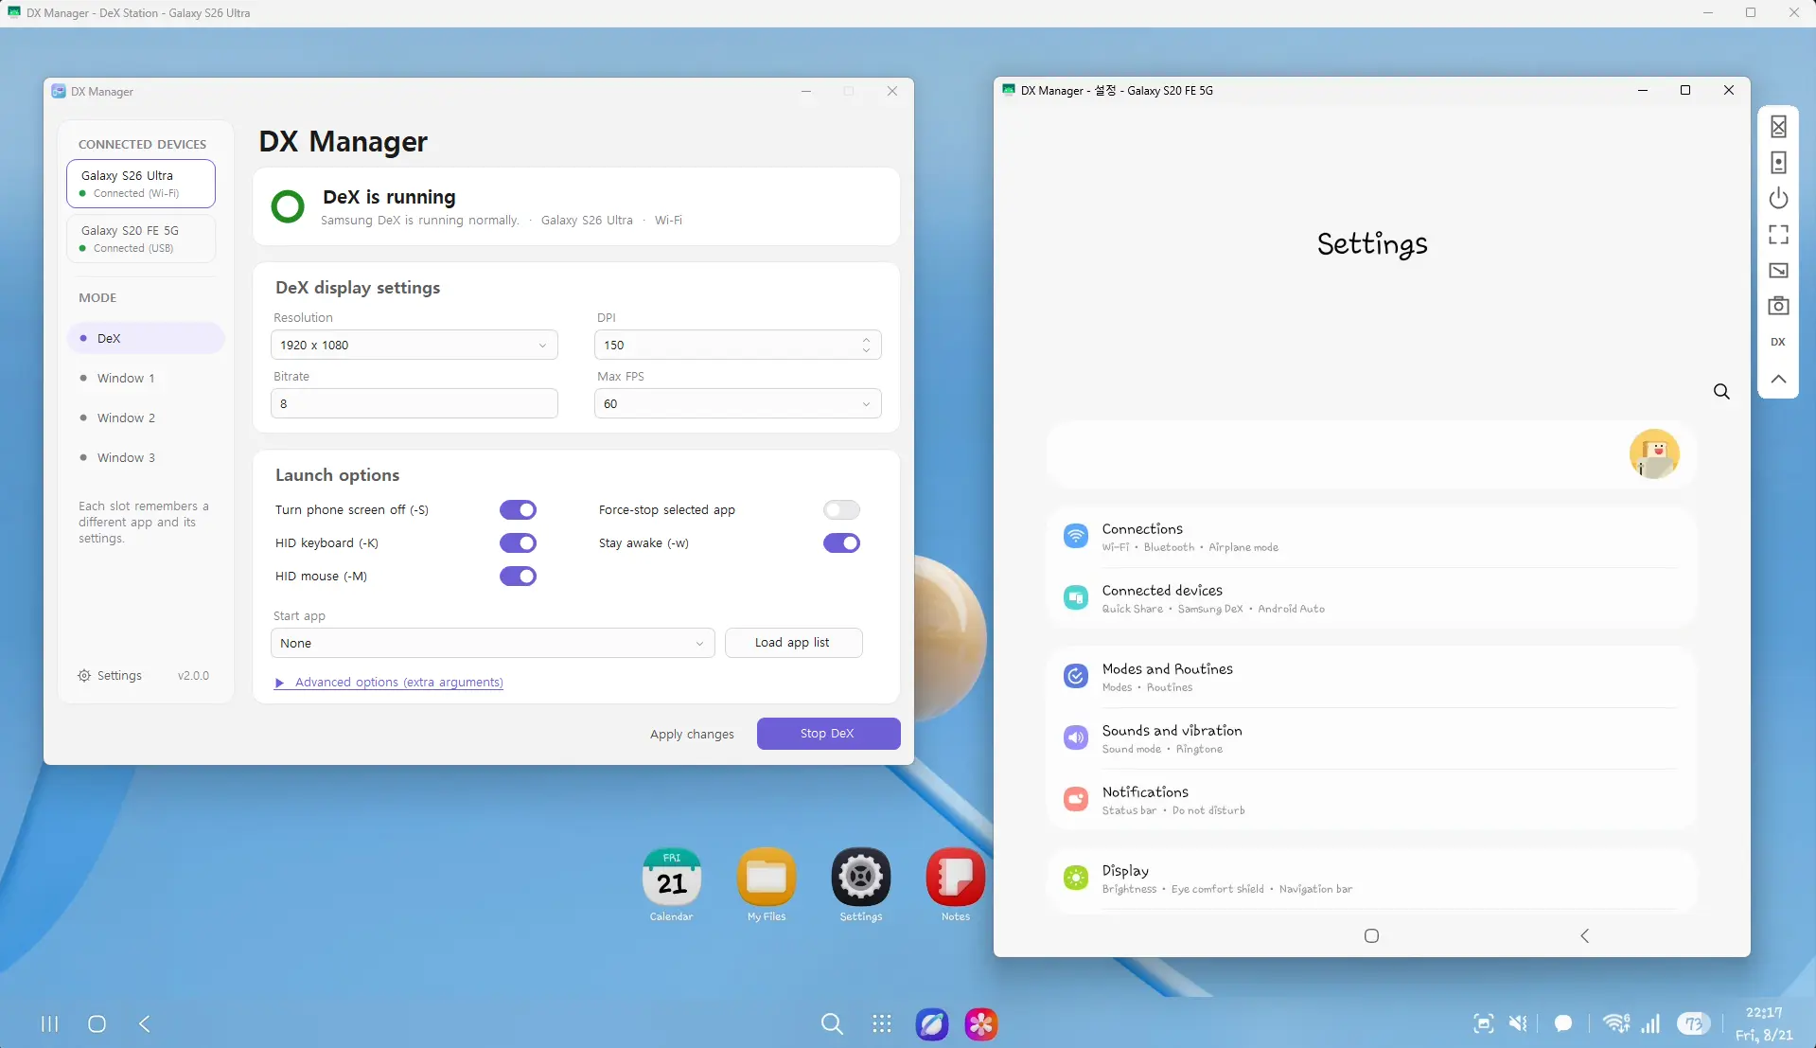Open Connected devices settings entry

(1371, 598)
